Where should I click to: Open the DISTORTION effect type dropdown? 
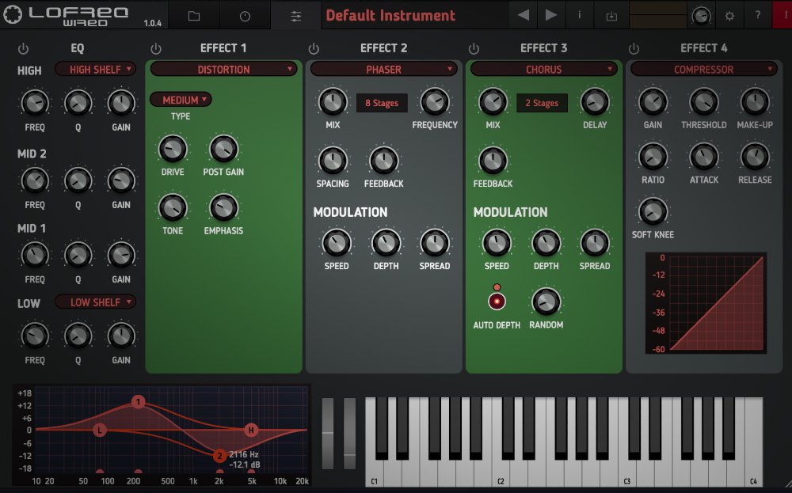[x=223, y=70]
